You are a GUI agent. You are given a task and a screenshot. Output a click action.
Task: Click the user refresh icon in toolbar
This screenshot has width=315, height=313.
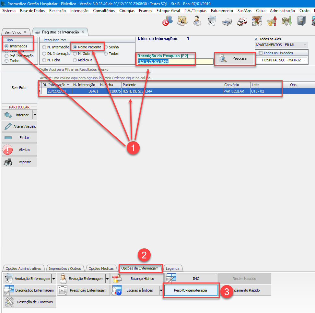[x=167, y=22]
